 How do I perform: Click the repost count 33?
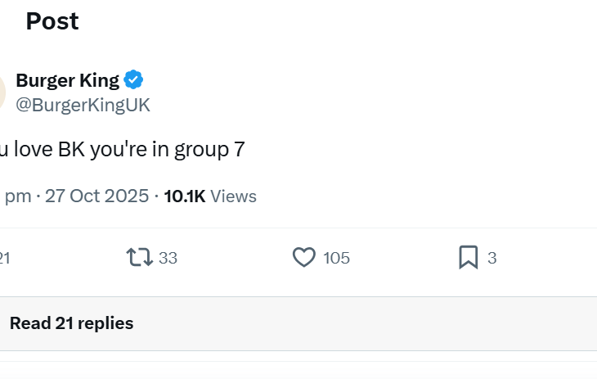[x=168, y=258]
